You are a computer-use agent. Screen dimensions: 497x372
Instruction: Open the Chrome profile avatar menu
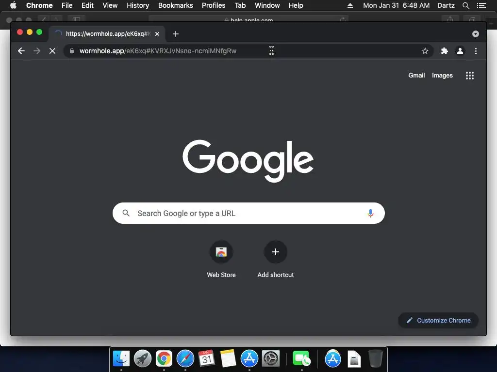click(x=460, y=51)
